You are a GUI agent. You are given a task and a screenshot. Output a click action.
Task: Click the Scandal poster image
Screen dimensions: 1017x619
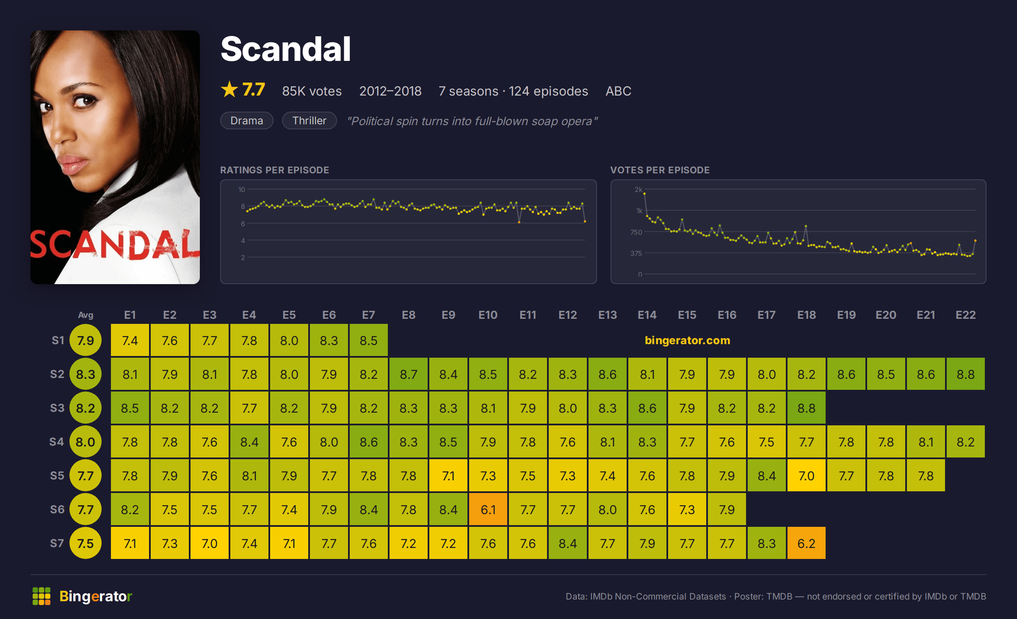[115, 157]
